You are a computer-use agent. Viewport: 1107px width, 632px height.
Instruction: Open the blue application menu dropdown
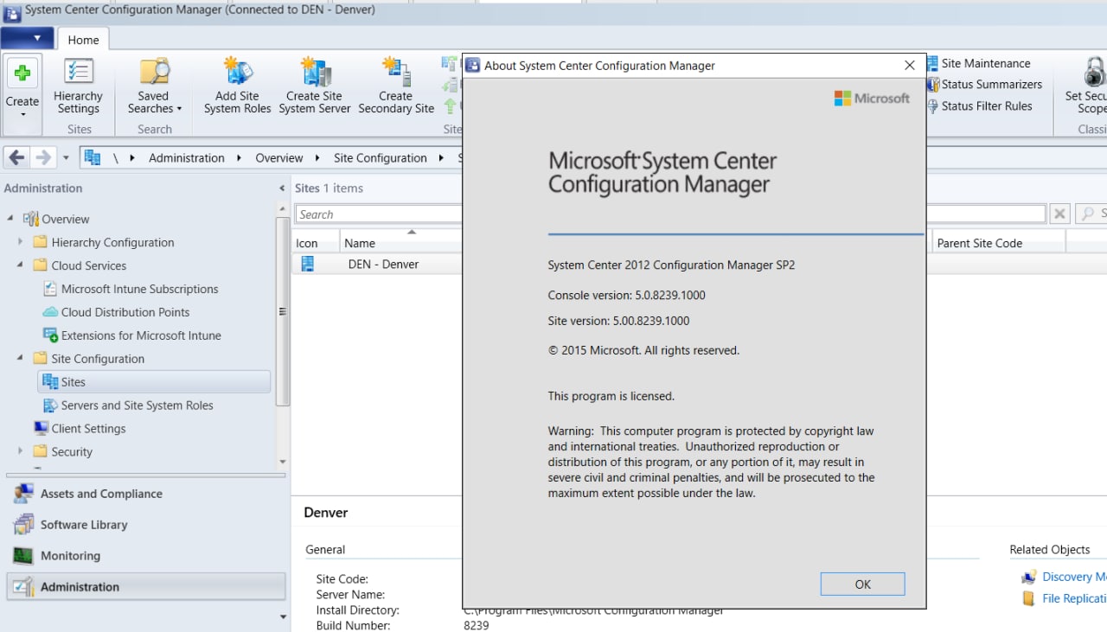pos(27,38)
